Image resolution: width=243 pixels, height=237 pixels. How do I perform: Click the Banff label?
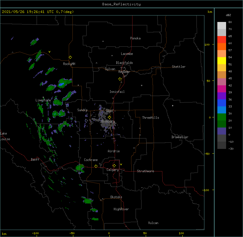(x=35, y=160)
